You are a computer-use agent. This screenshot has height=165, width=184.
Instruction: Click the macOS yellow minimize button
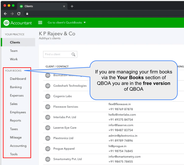9,6
